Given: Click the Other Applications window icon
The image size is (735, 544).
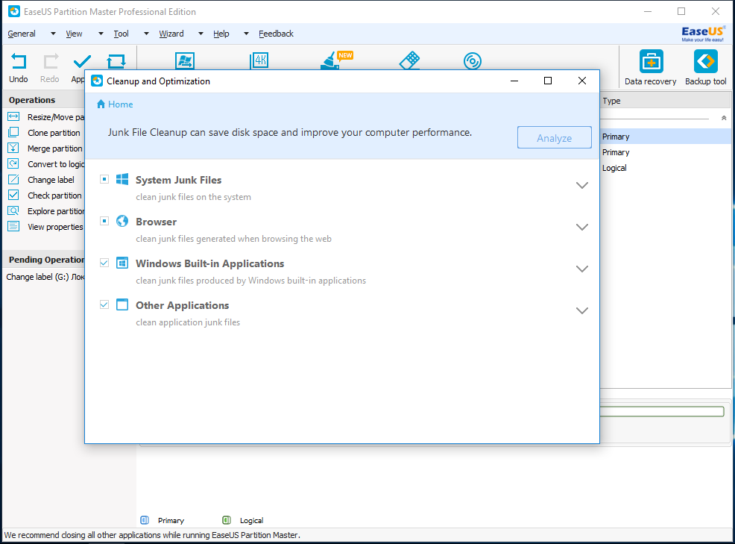Looking at the screenshot, I should [x=122, y=304].
